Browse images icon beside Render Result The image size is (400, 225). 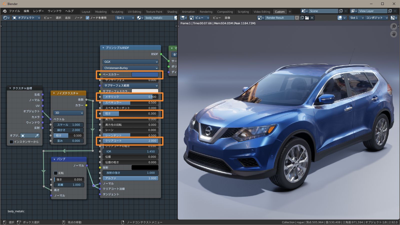tap(261, 18)
